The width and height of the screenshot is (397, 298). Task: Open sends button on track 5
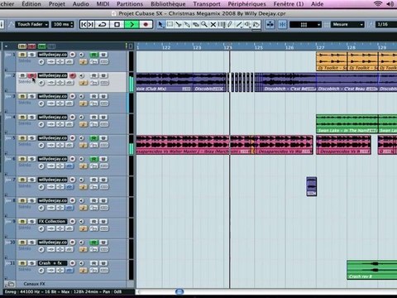point(69,145)
